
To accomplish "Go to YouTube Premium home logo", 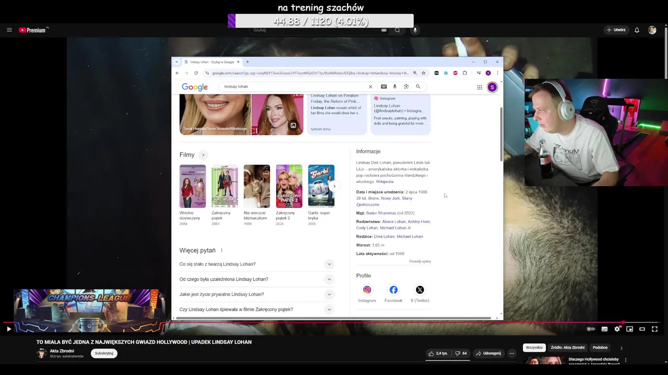I will tap(33, 30).
